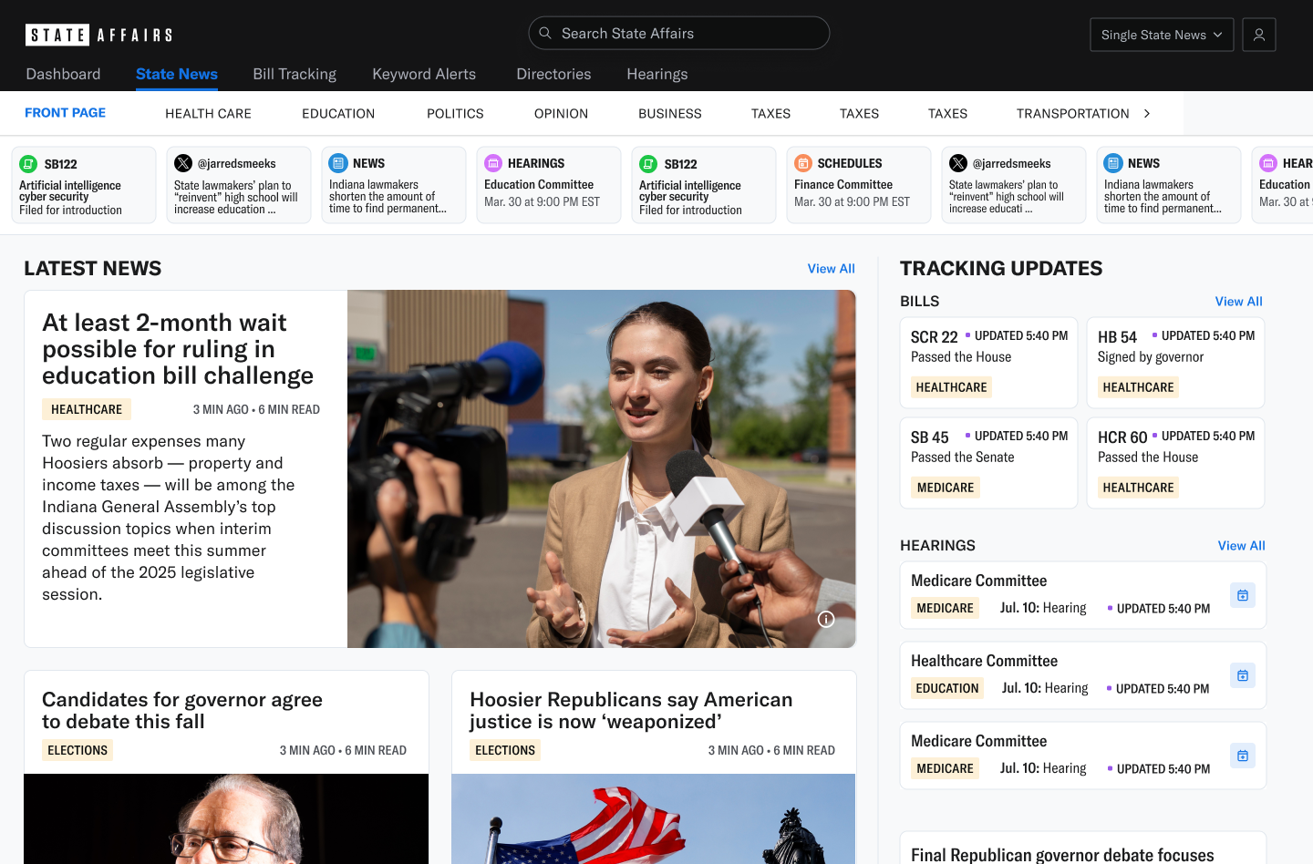
Task: Open the Directories tab
Action: (x=553, y=74)
